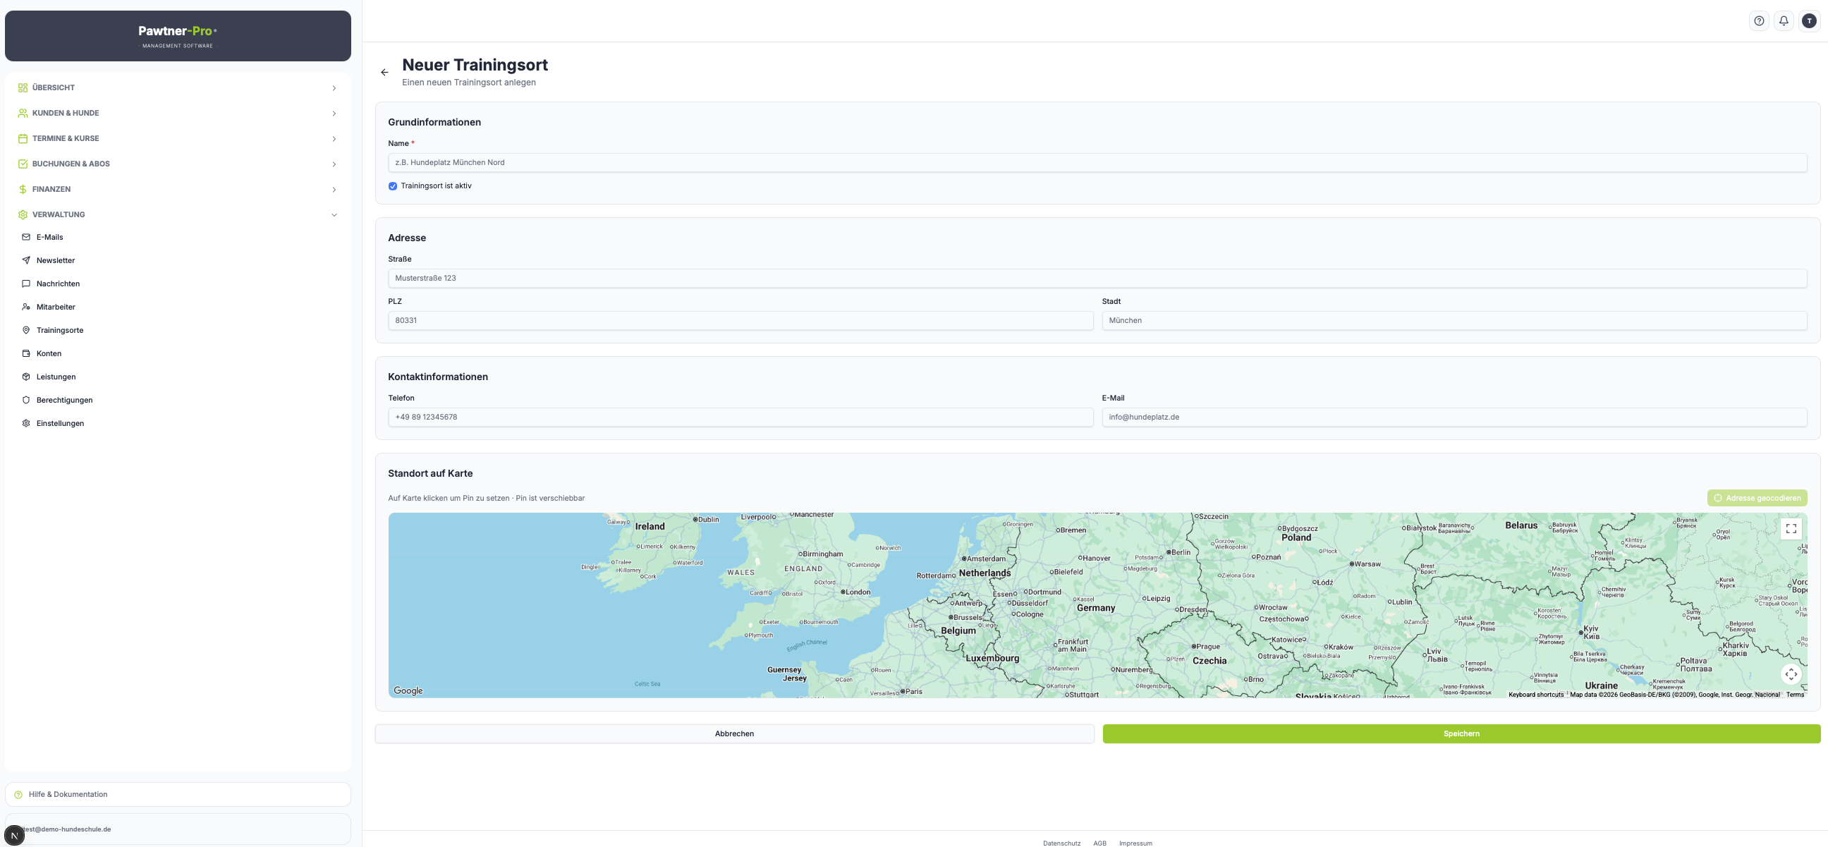The height and width of the screenshot is (847, 1828).
Task: Open the Leistungen menu entry
Action: [x=178, y=377]
